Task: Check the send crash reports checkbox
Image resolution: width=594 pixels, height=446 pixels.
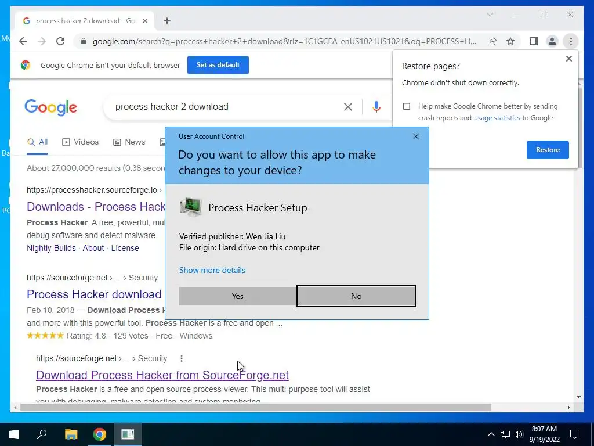Action: pos(407,106)
